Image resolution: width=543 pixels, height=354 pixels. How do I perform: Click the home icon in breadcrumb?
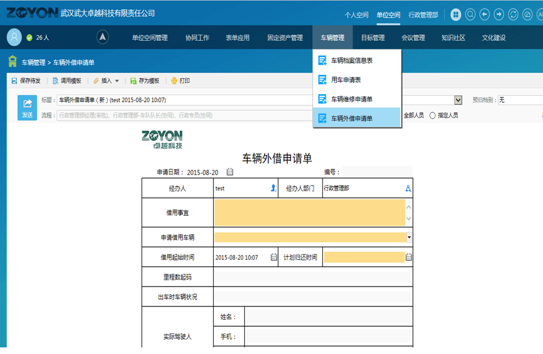[x=12, y=62]
